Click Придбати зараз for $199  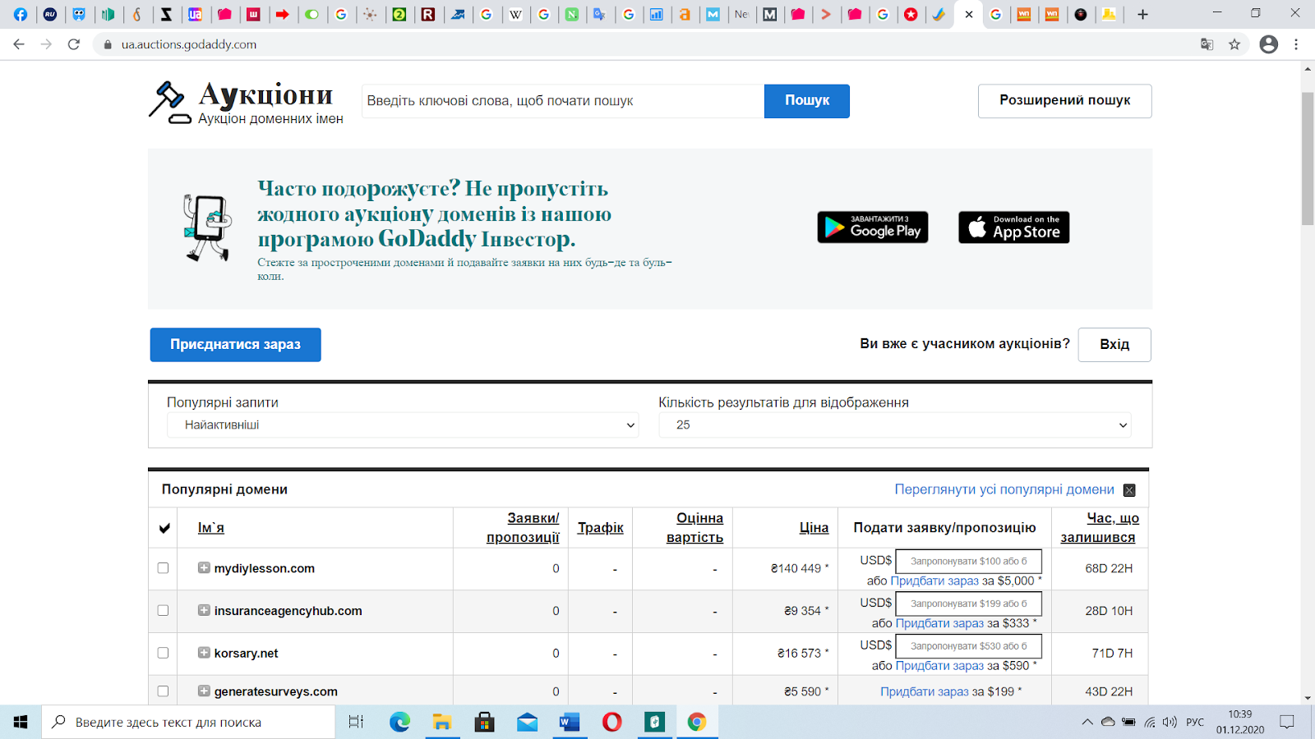click(x=925, y=692)
